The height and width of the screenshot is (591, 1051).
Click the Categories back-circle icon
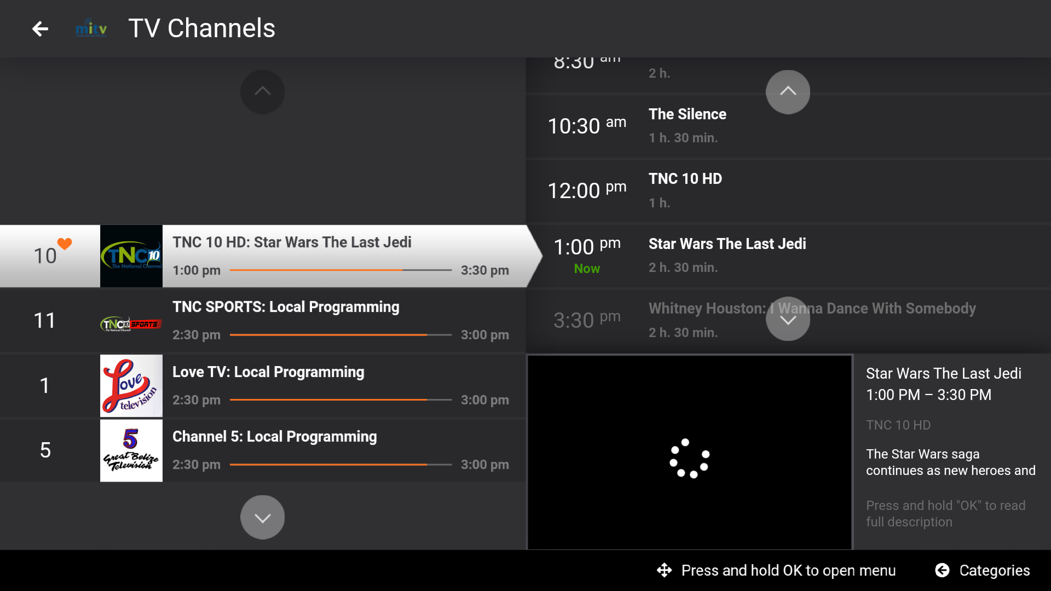point(942,570)
